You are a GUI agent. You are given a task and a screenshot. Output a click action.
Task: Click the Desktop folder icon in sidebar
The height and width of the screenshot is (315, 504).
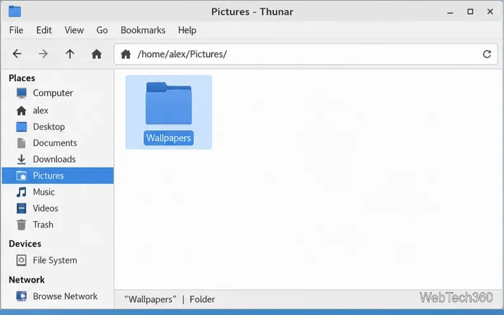click(22, 127)
